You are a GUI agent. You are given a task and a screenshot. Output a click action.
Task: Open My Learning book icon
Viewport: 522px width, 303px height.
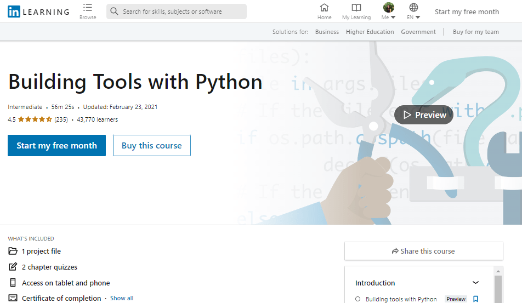(356, 7)
